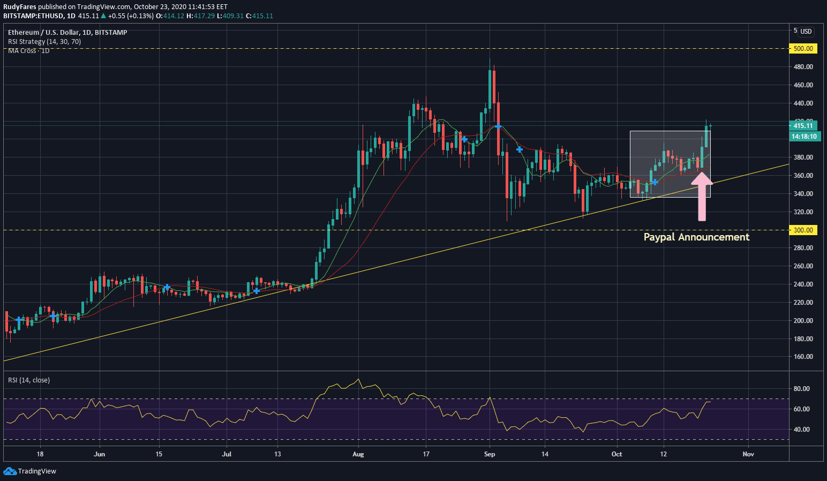Click the 14:18:10 bar countdown label
The image size is (827, 481).
[804, 137]
